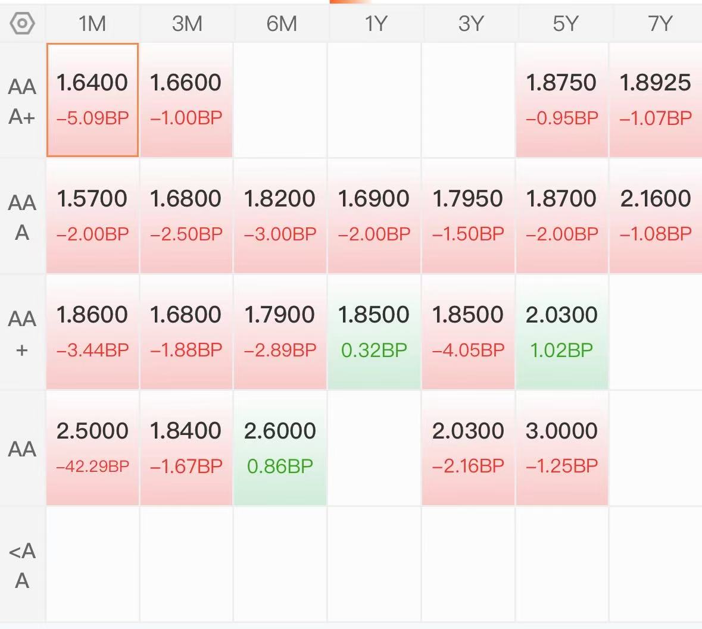Select the green 2.0300 cell at 1.02BP

tap(562, 332)
